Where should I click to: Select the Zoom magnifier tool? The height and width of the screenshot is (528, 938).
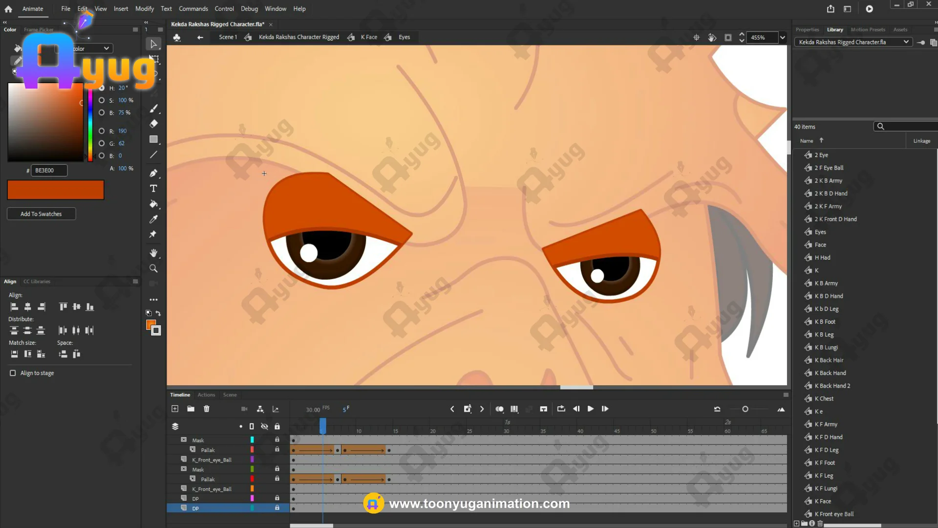(153, 268)
